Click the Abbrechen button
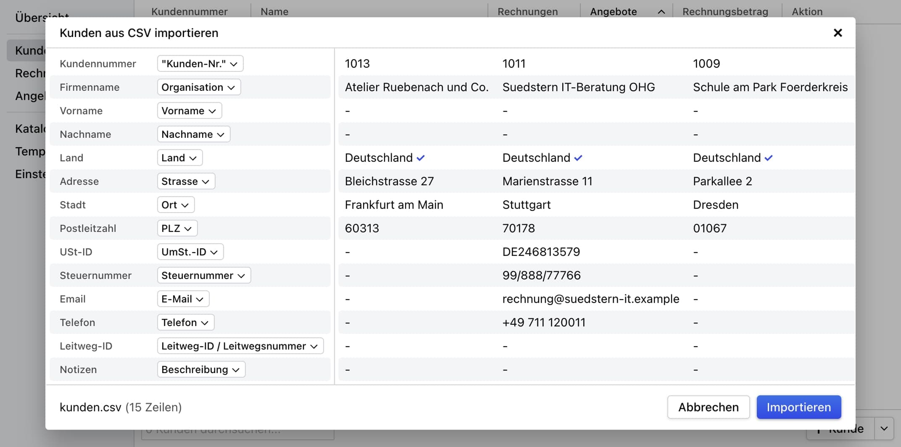This screenshot has height=447, width=901. pyautogui.click(x=708, y=407)
